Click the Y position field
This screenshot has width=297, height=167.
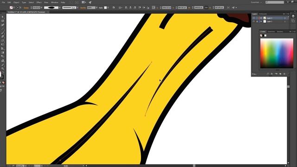182,8
